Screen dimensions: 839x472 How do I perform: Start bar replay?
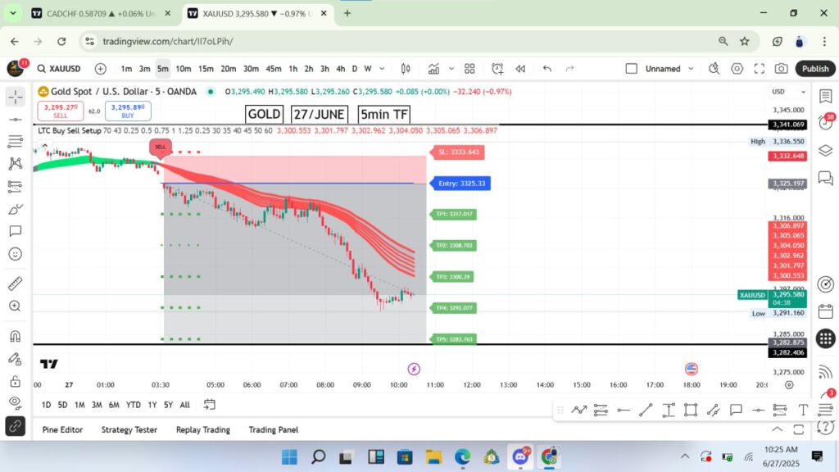(520, 69)
